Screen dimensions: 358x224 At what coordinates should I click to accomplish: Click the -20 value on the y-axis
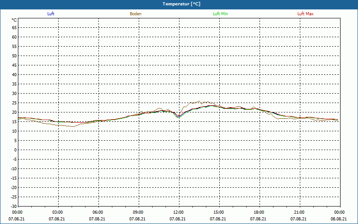[14, 188]
